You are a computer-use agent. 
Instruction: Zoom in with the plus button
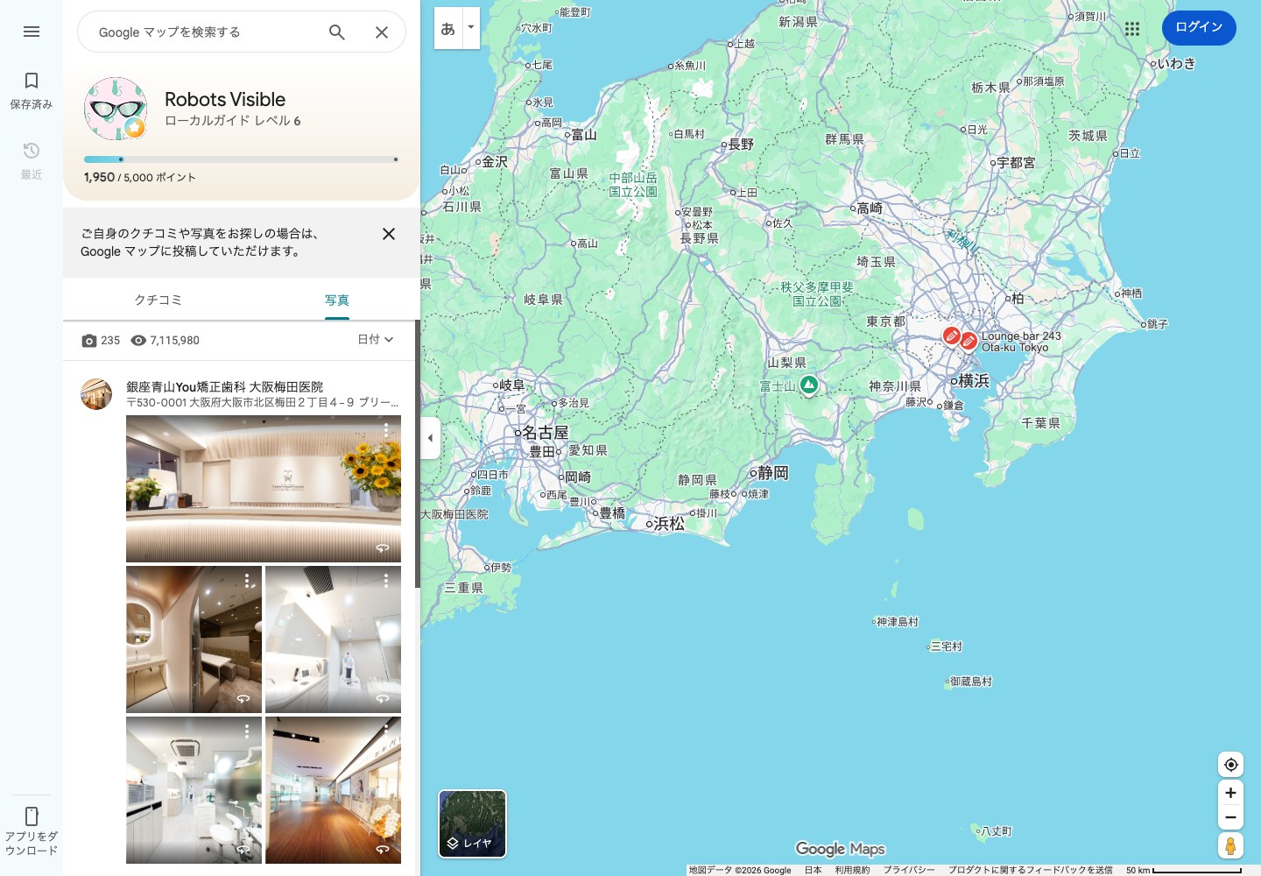pyautogui.click(x=1230, y=793)
